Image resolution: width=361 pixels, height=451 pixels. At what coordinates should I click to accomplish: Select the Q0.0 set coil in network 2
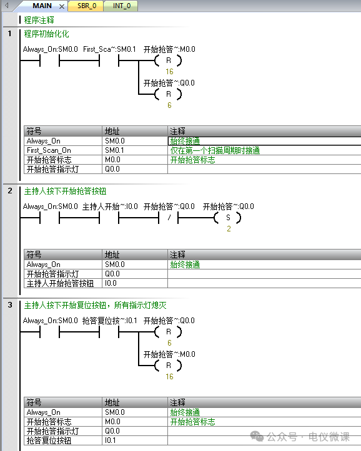coord(228,218)
